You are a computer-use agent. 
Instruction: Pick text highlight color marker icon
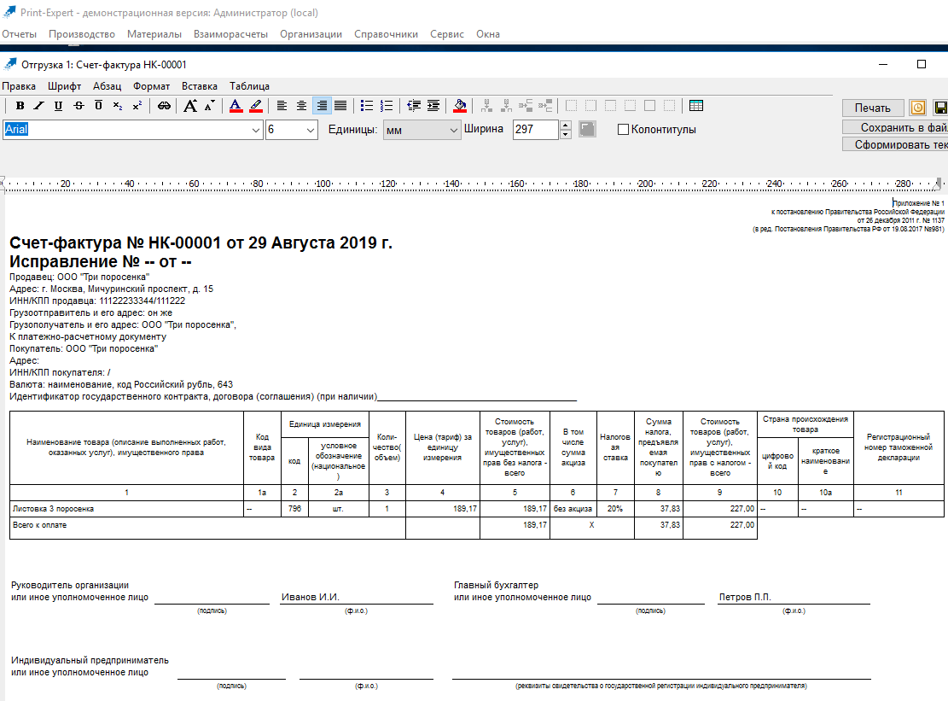(256, 106)
